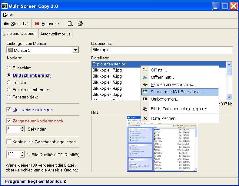Click the app camera icon in title bar
This screenshot has width=239, height=186.
click(x=5, y=6)
